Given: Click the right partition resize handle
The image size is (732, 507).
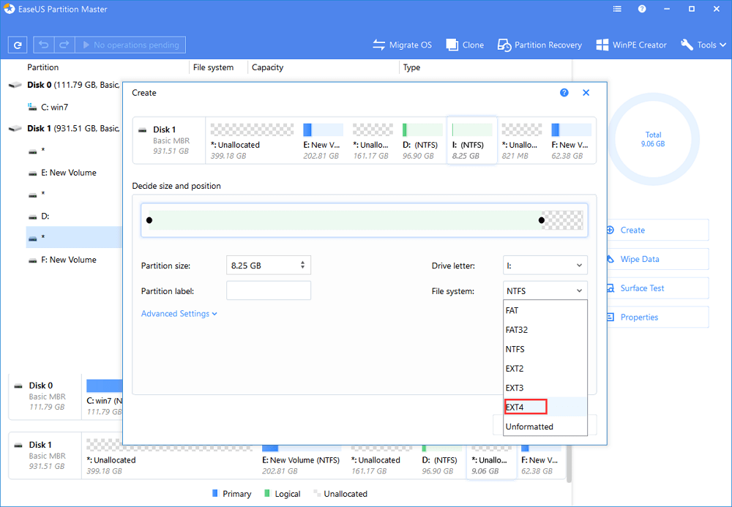Looking at the screenshot, I should click(x=542, y=220).
